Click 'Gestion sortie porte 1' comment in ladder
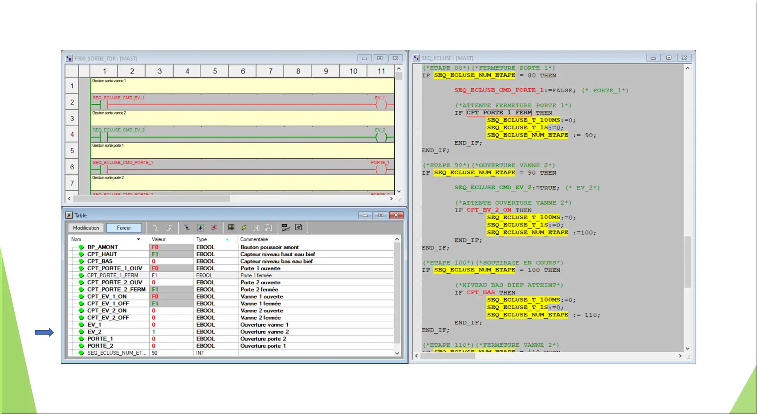Image resolution: width=757 pixels, height=414 pixels. click(108, 145)
